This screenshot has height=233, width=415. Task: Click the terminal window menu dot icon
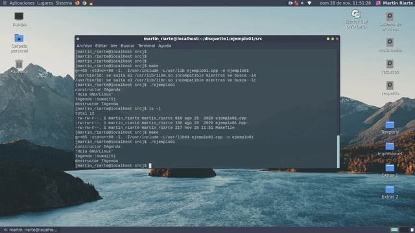(x=78, y=39)
